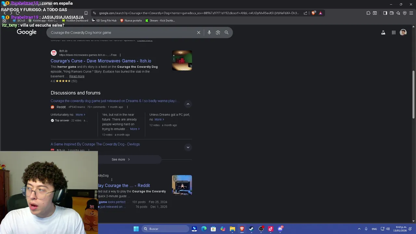The width and height of the screenshot is (416, 234).
Task: Open the browser extensions puzzle icon
Action: tap(368, 13)
